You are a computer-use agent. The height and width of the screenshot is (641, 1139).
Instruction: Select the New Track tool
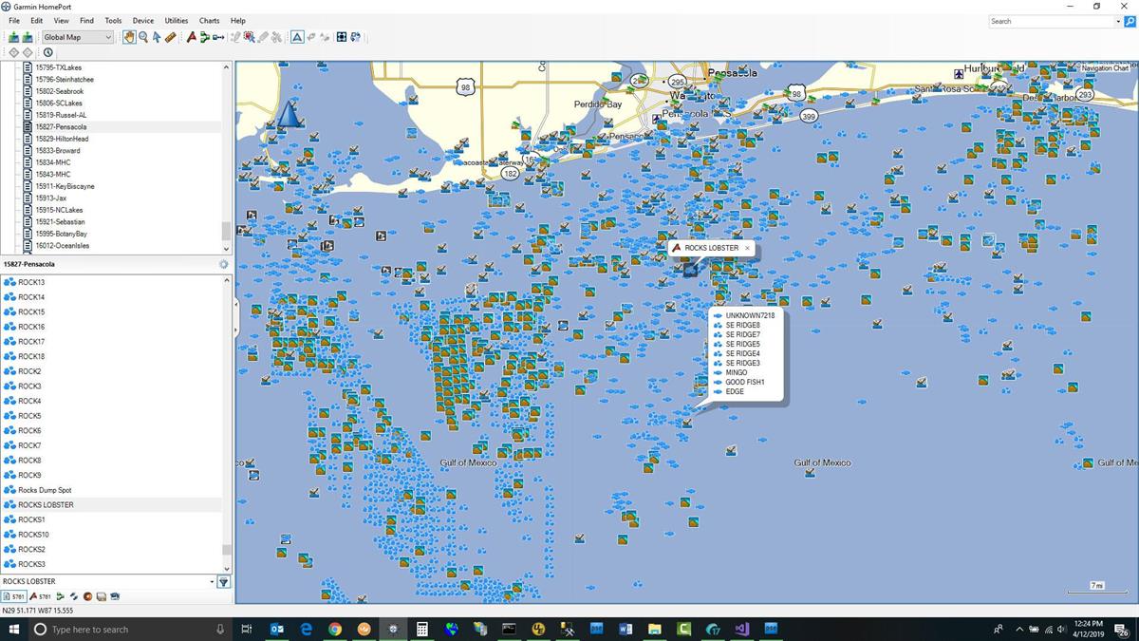pyautogui.click(x=218, y=37)
